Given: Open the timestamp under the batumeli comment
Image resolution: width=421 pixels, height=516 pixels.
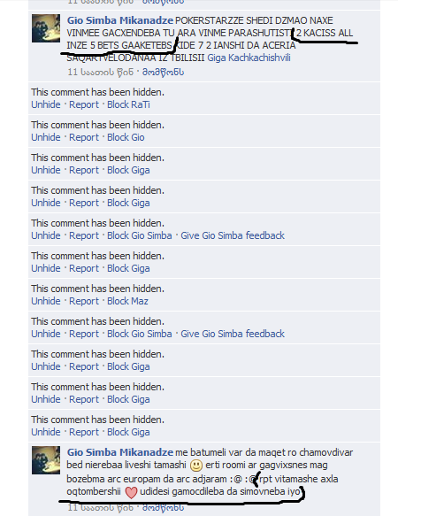Looking at the screenshot, I should click(100, 508).
